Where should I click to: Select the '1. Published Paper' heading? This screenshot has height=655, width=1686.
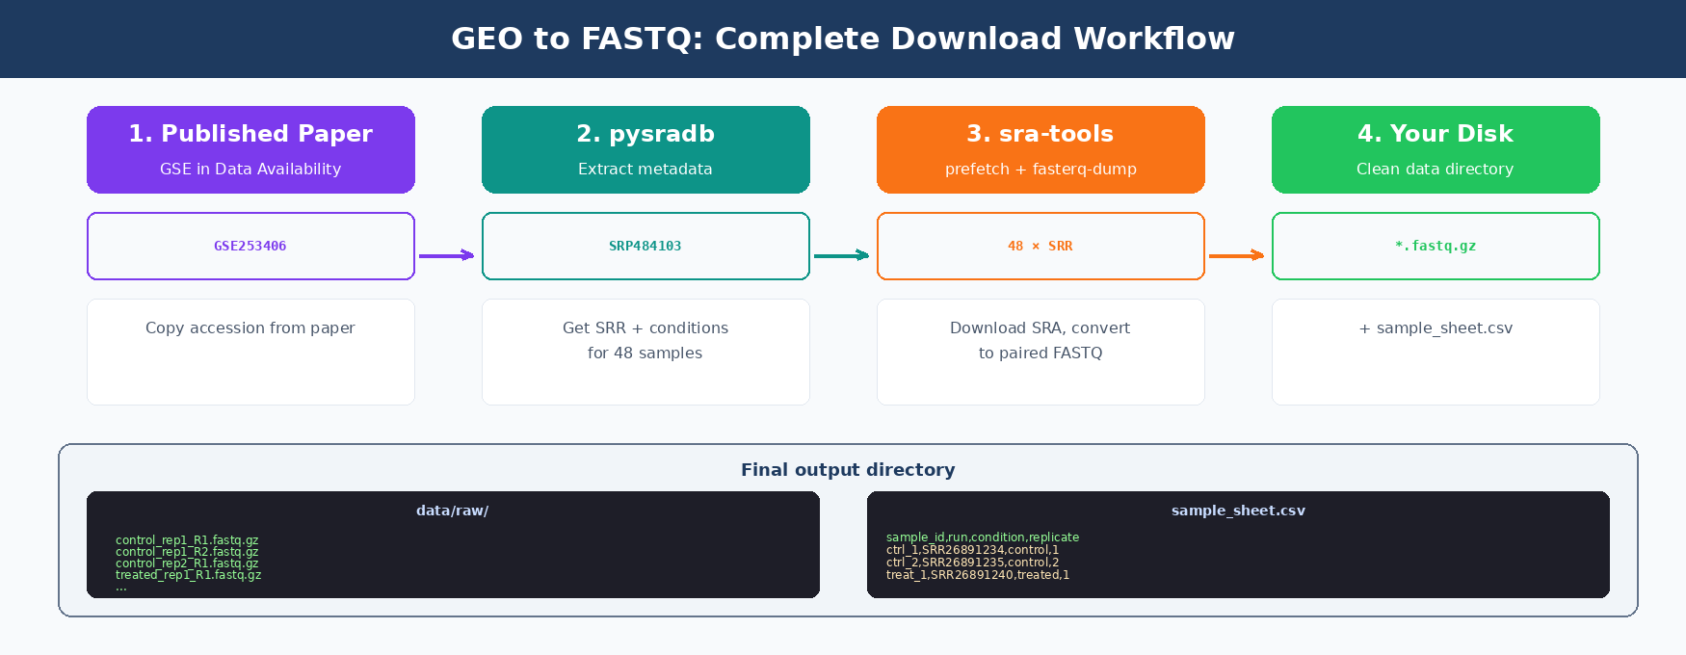pyautogui.click(x=250, y=134)
